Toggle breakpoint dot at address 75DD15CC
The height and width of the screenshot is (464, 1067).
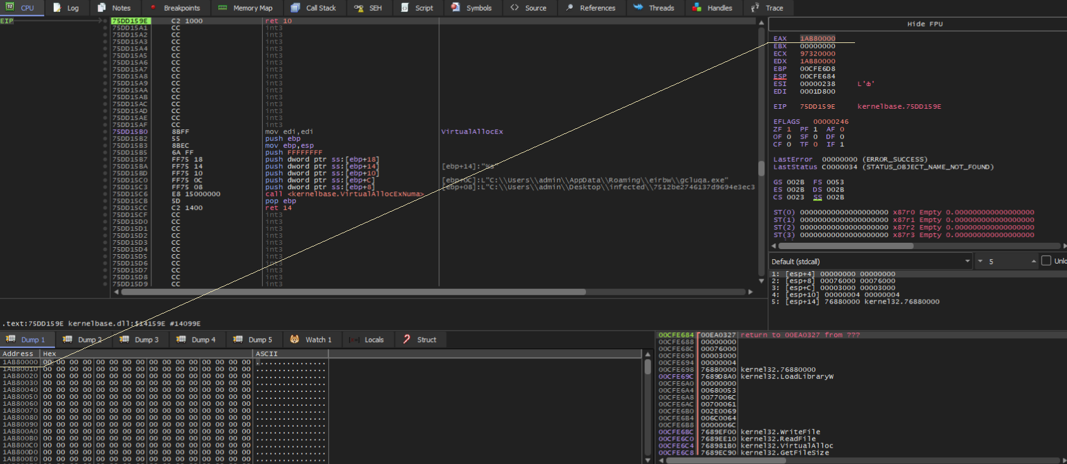click(105, 207)
